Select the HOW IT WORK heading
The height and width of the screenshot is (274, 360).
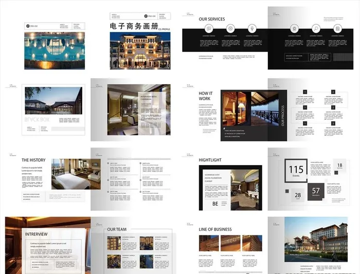[x=206, y=96]
